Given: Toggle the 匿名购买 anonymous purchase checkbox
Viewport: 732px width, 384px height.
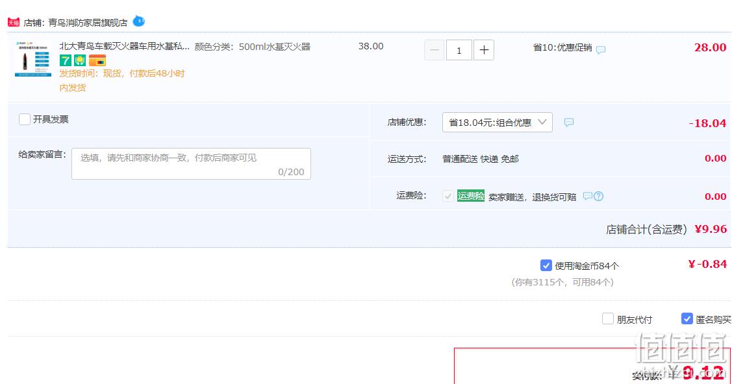Looking at the screenshot, I should pos(687,318).
